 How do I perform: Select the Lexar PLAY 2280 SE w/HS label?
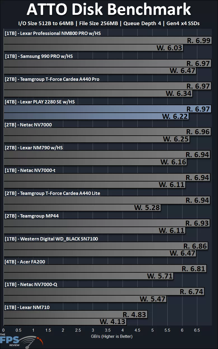[x=40, y=102]
